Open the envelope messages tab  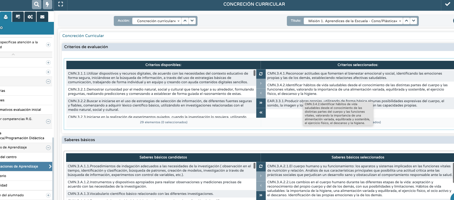pyautogui.click(x=42, y=17)
